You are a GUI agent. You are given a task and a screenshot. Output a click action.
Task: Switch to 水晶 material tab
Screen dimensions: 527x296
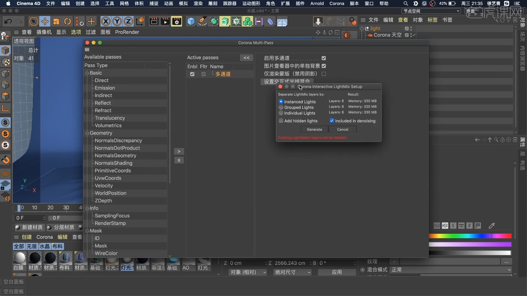click(44, 246)
